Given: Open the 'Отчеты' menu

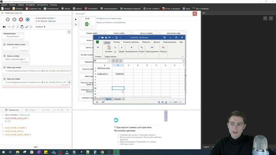Looking at the screenshot, I should click(x=13, y=5).
